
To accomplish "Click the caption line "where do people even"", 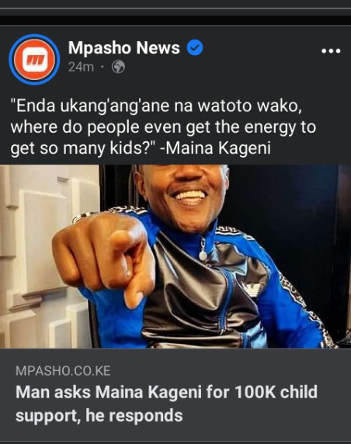I will (x=96, y=127).
